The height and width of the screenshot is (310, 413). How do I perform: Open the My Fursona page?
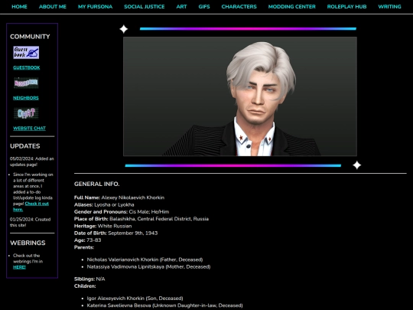[95, 7]
